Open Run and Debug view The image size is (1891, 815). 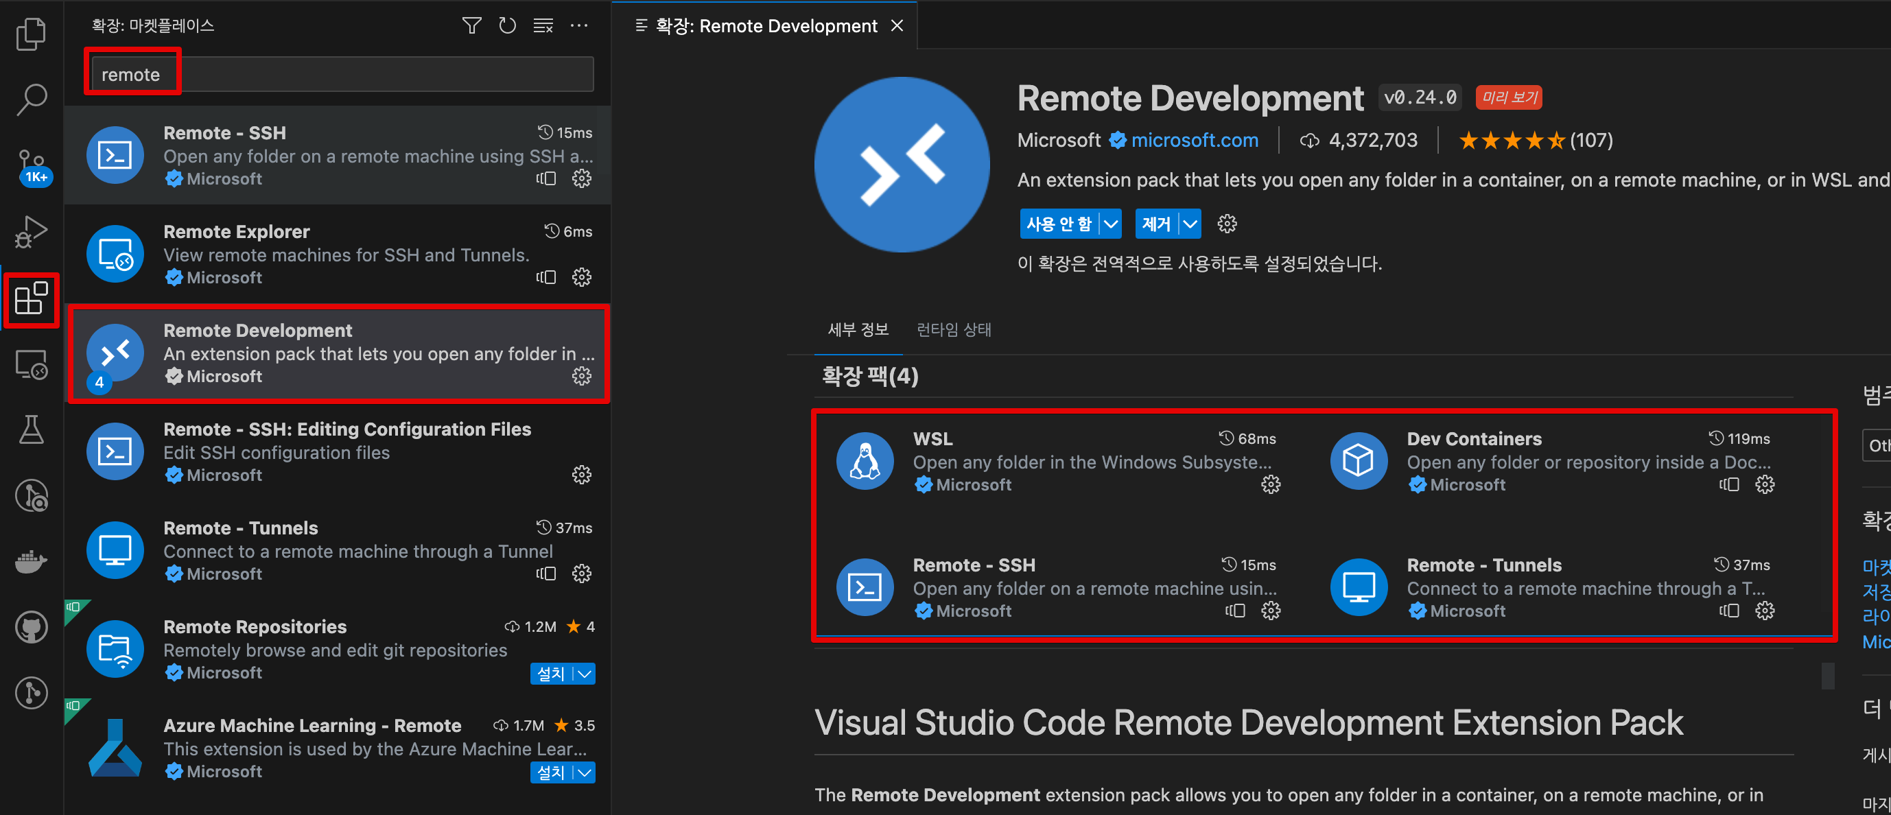[31, 232]
